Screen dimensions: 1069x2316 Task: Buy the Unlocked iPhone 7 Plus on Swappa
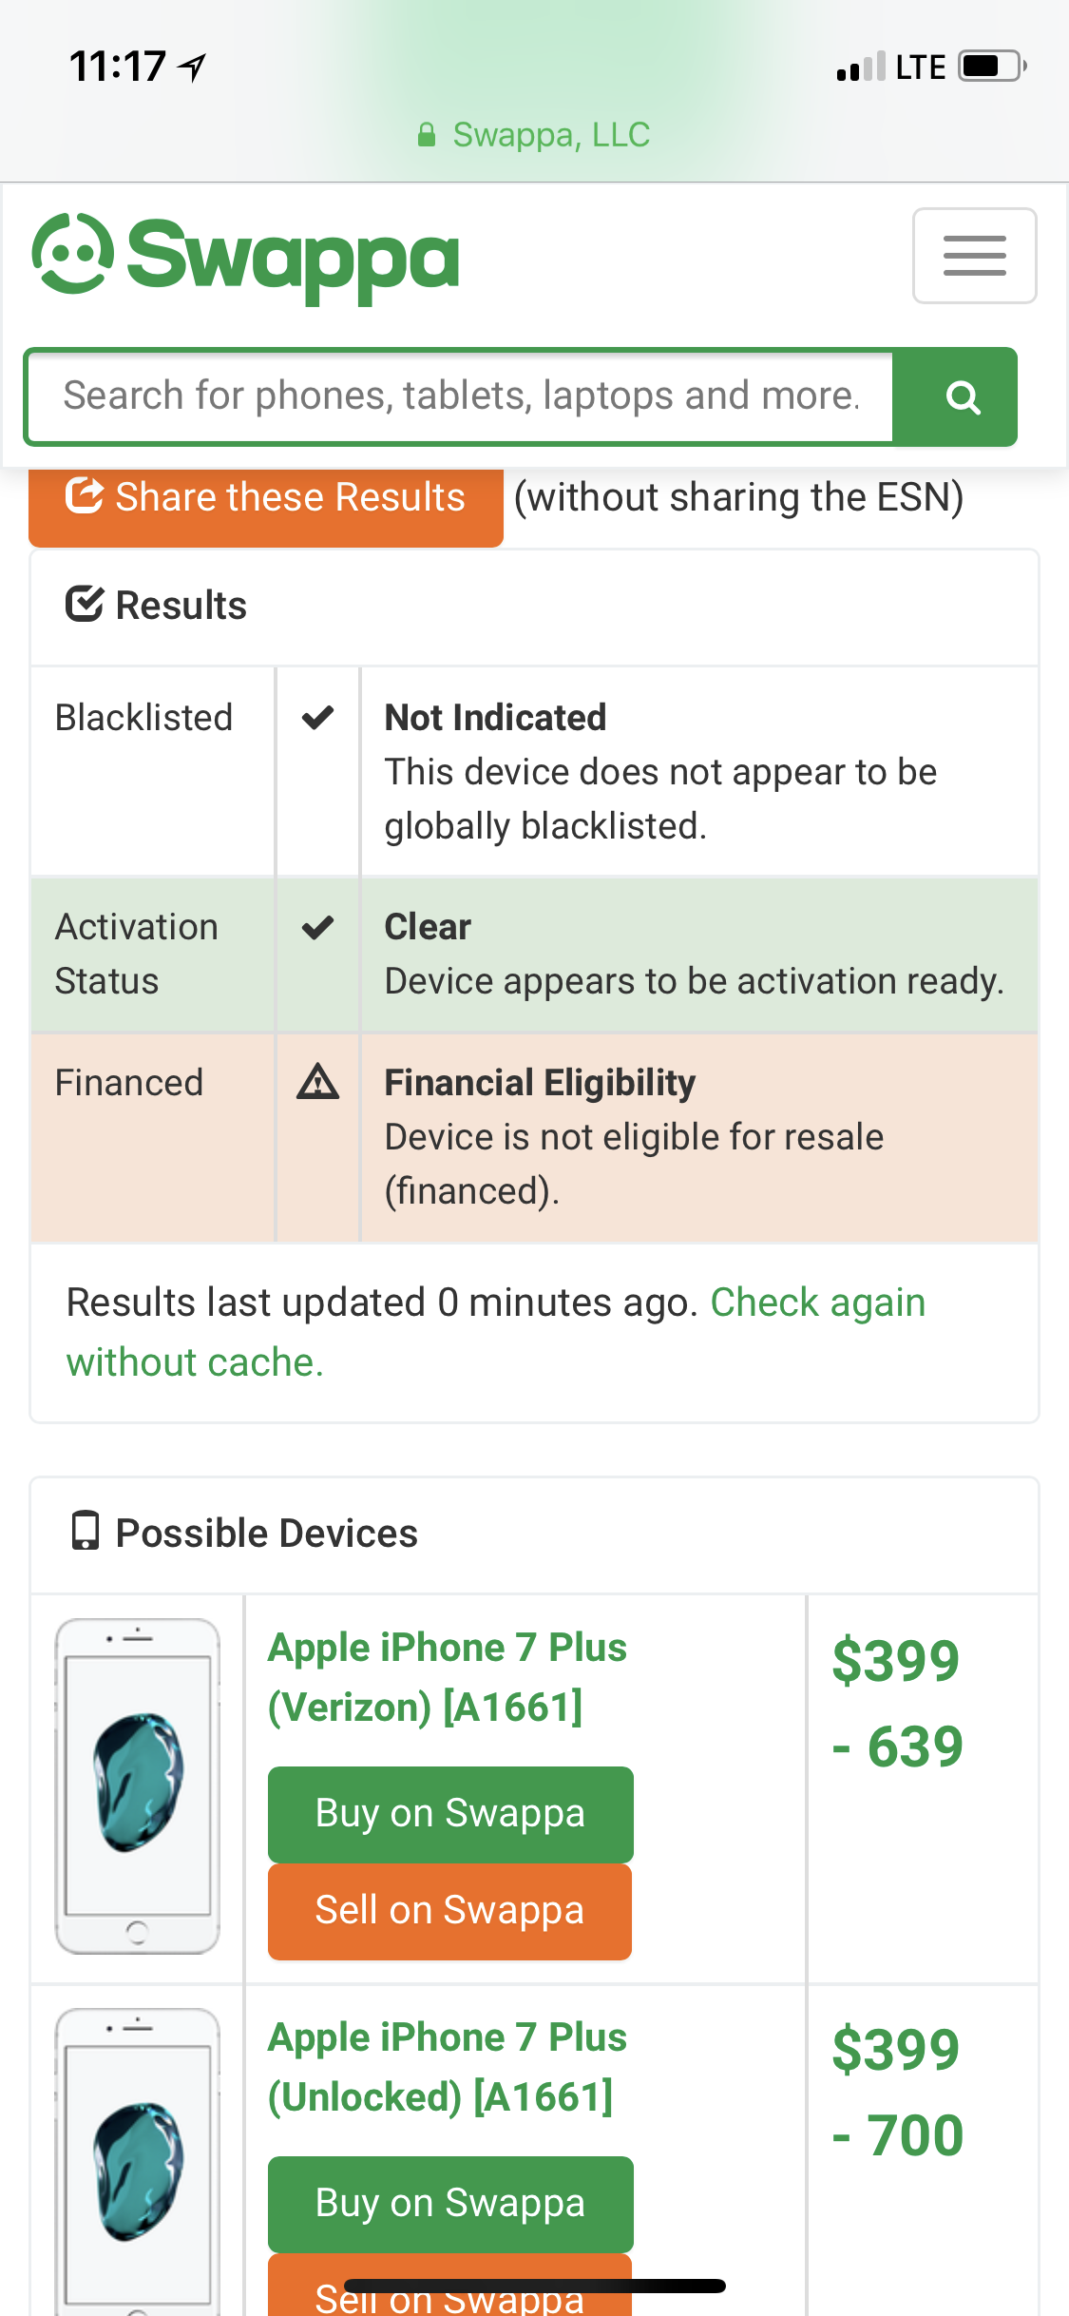(x=450, y=2204)
